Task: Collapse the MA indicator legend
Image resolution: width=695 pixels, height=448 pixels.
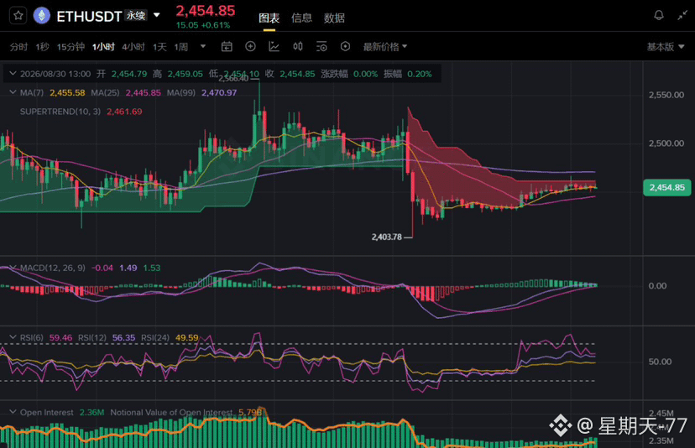Action: pyautogui.click(x=13, y=92)
